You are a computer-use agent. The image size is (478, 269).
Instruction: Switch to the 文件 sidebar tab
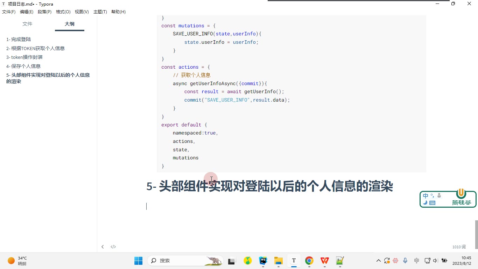27,24
